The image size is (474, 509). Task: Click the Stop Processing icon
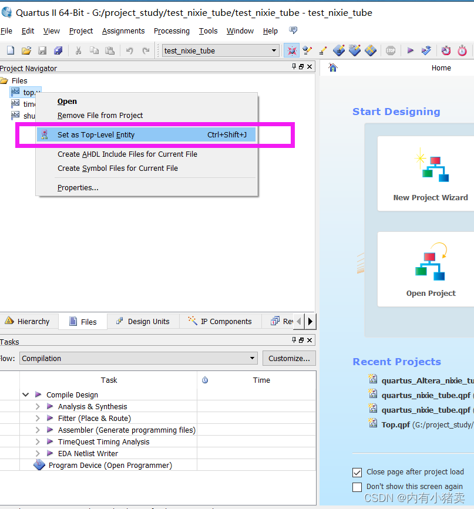pos(391,50)
